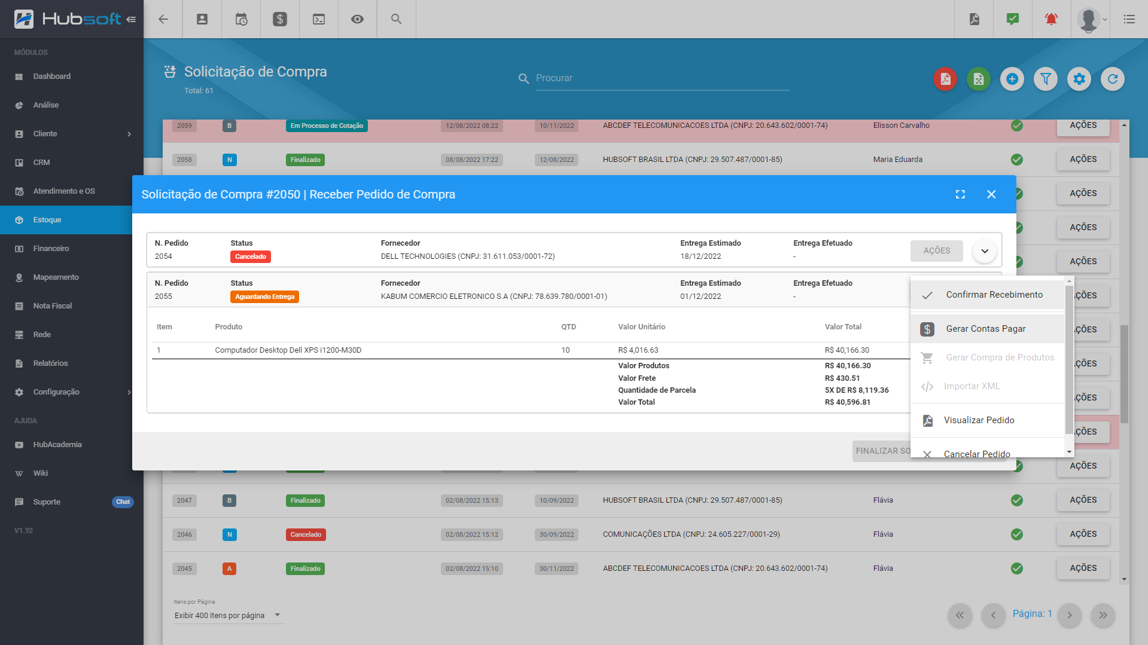Viewport: 1148px width, 645px height.
Task: Click AÇÕES button for request 2058
Action: tap(1083, 160)
